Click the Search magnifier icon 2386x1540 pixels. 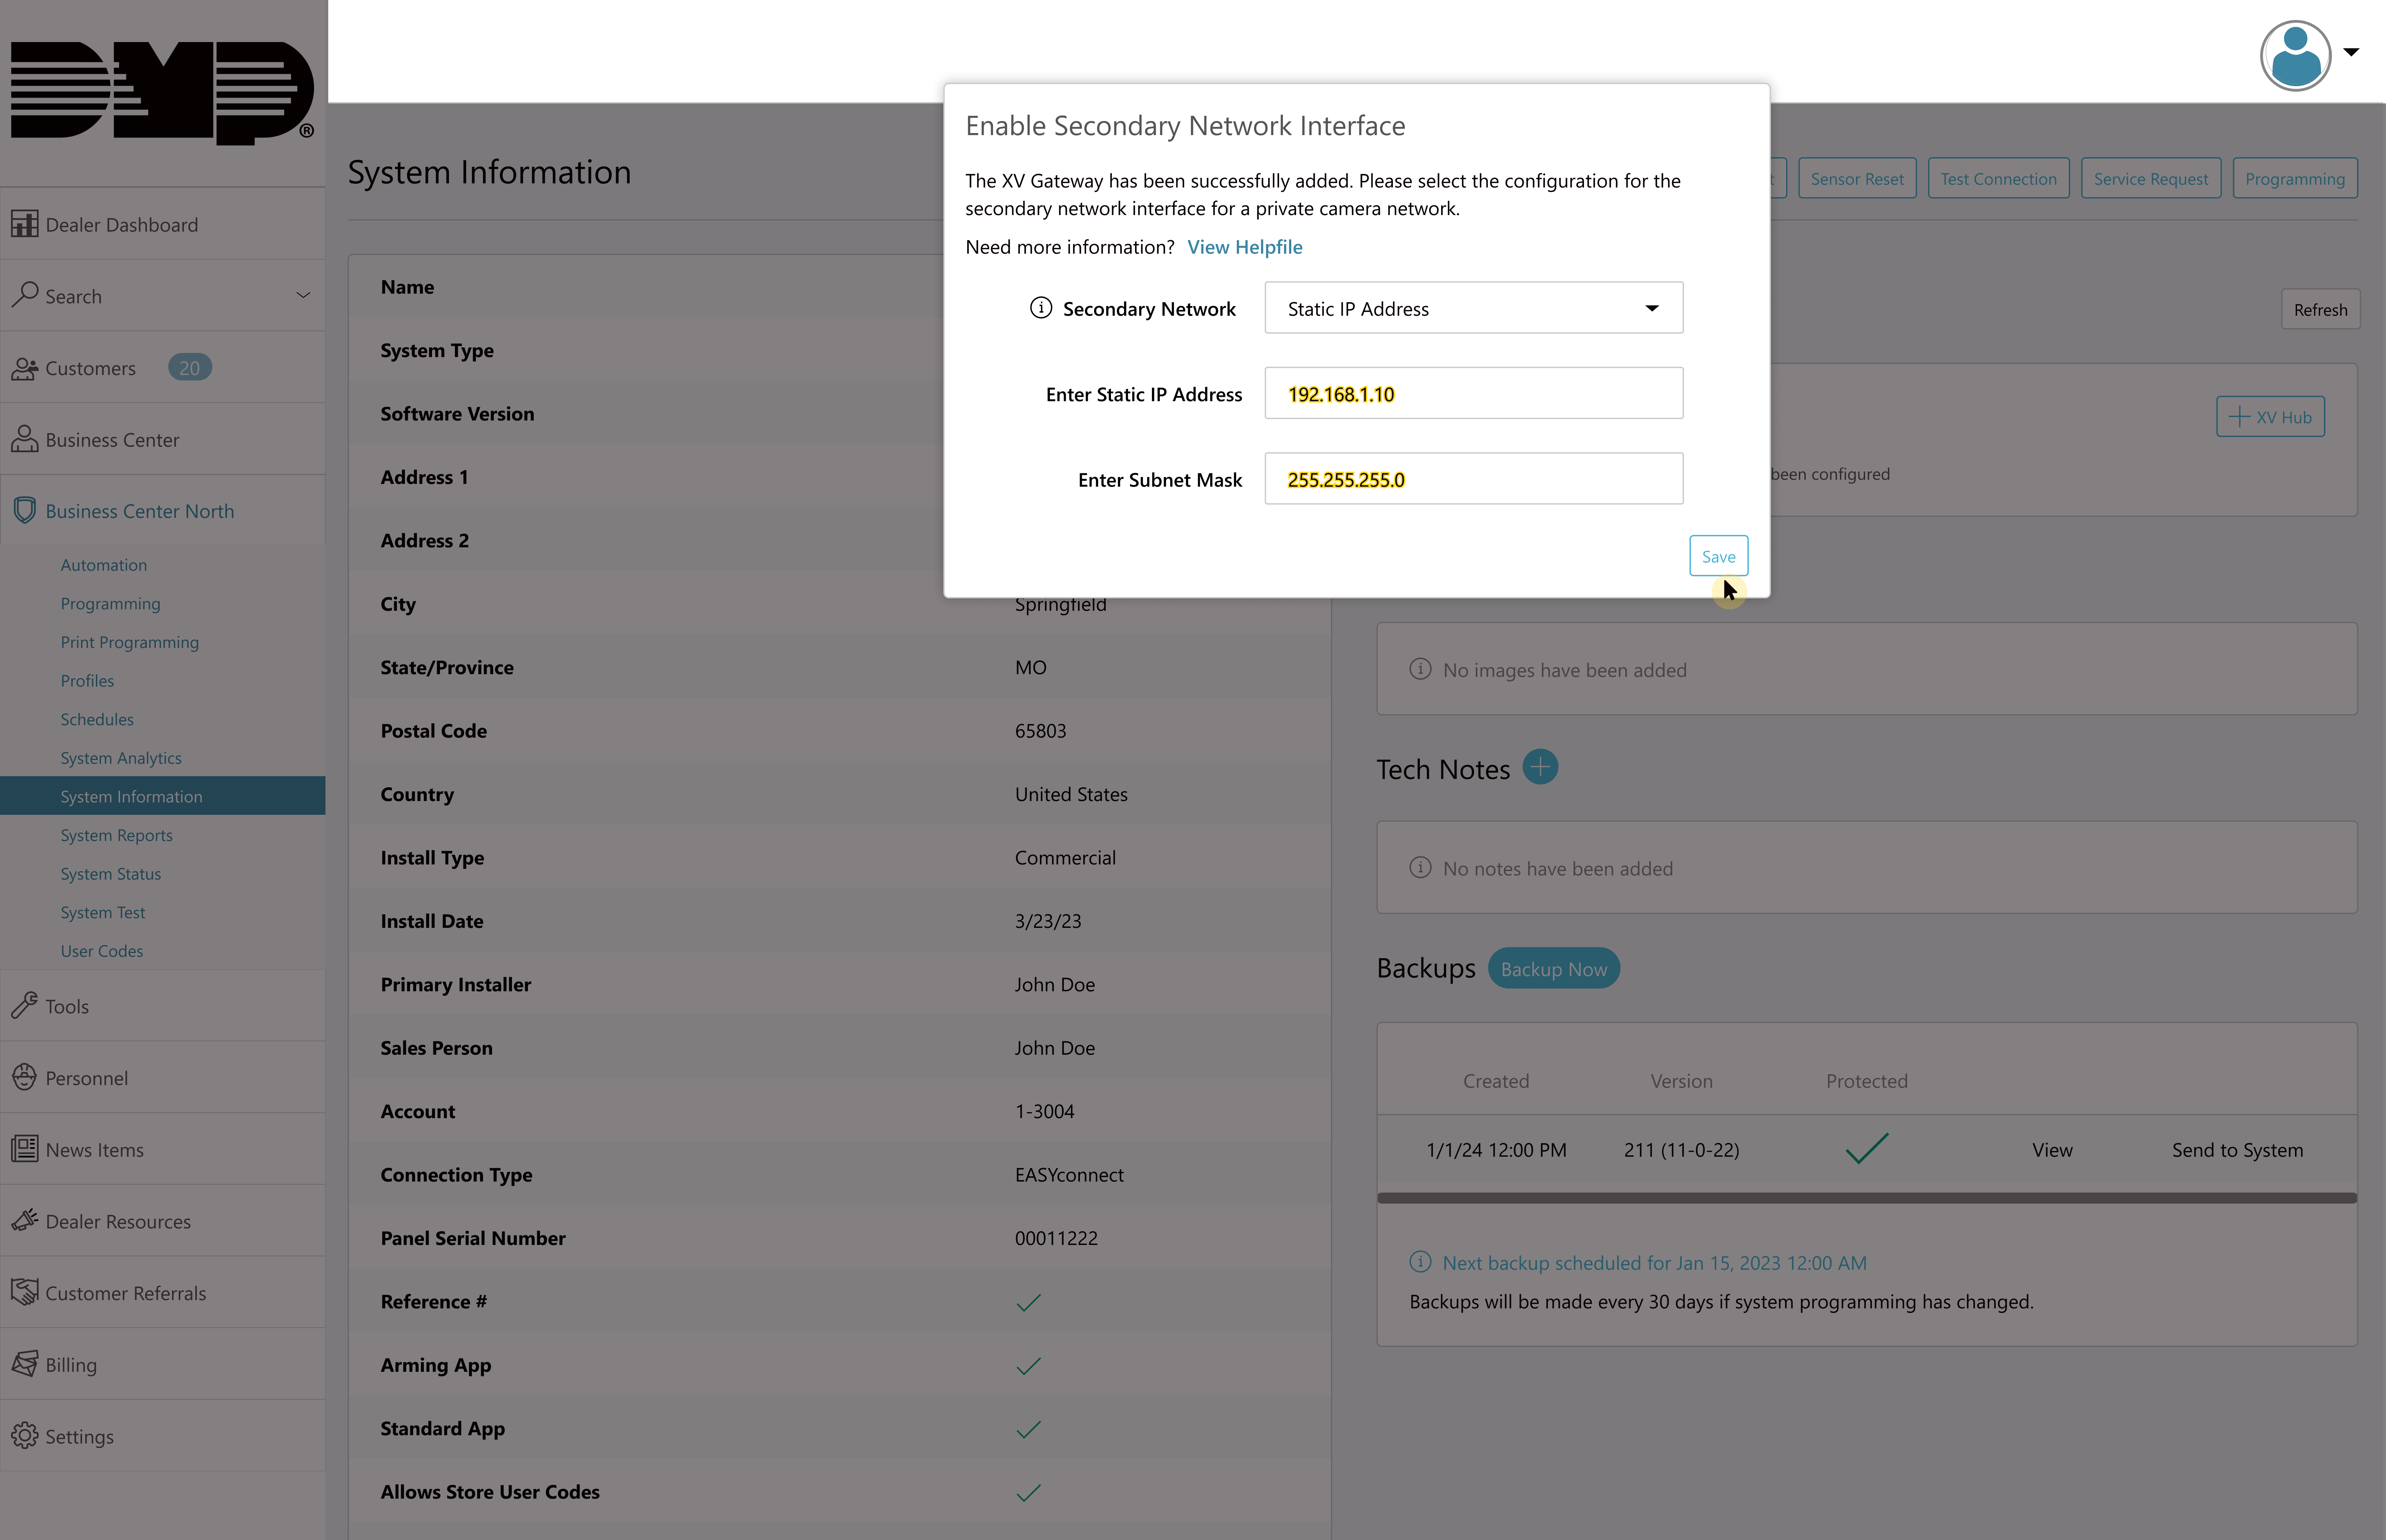pyautogui.click(x=25, y=294)
